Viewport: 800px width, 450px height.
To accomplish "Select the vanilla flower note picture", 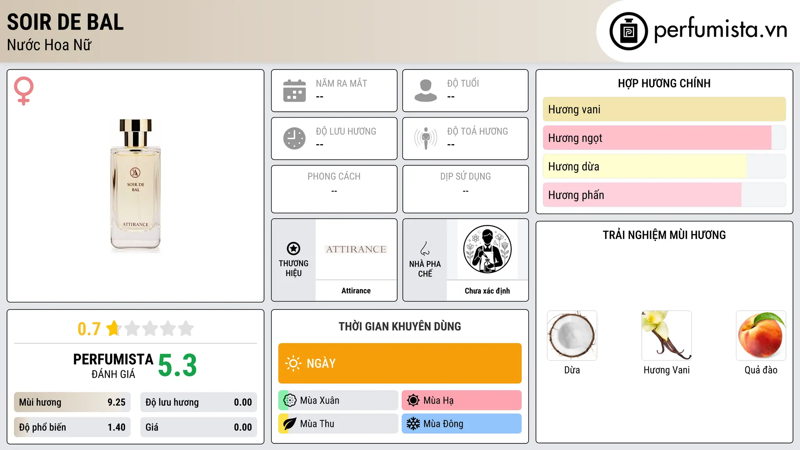I will (x=667, y=336).
